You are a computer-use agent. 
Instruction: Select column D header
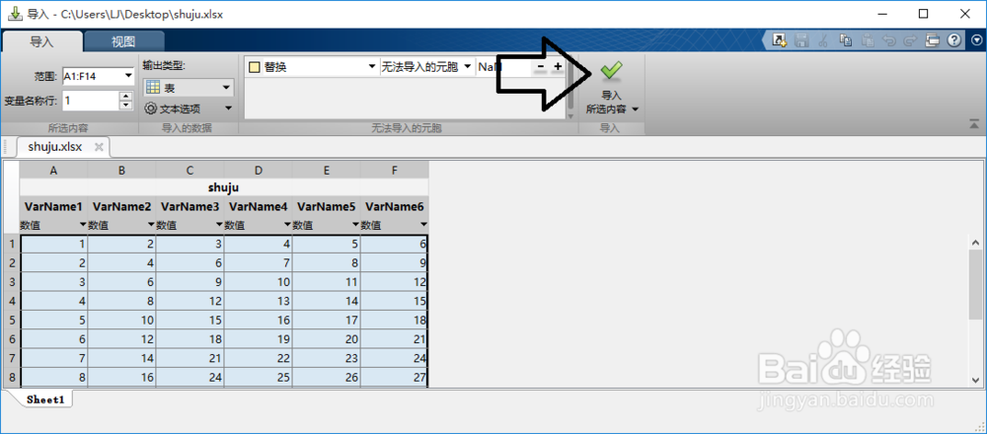tap(258, 170)
